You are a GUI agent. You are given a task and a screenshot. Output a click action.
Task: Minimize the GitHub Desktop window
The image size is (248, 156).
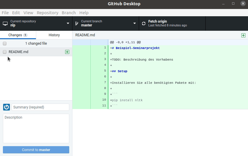coord(223,4)
